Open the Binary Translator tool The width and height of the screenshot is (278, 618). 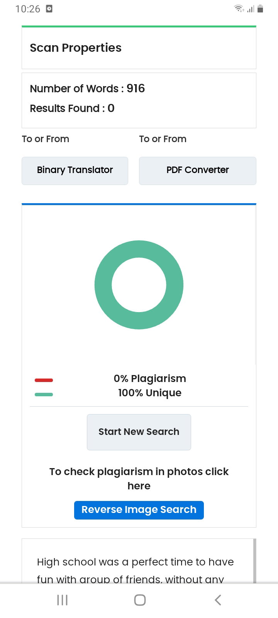75,170
